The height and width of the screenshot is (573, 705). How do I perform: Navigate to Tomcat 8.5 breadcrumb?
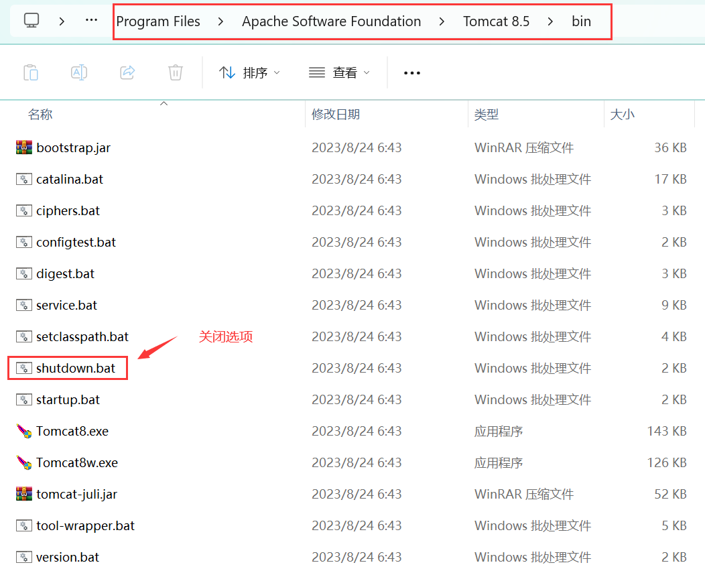497,21
